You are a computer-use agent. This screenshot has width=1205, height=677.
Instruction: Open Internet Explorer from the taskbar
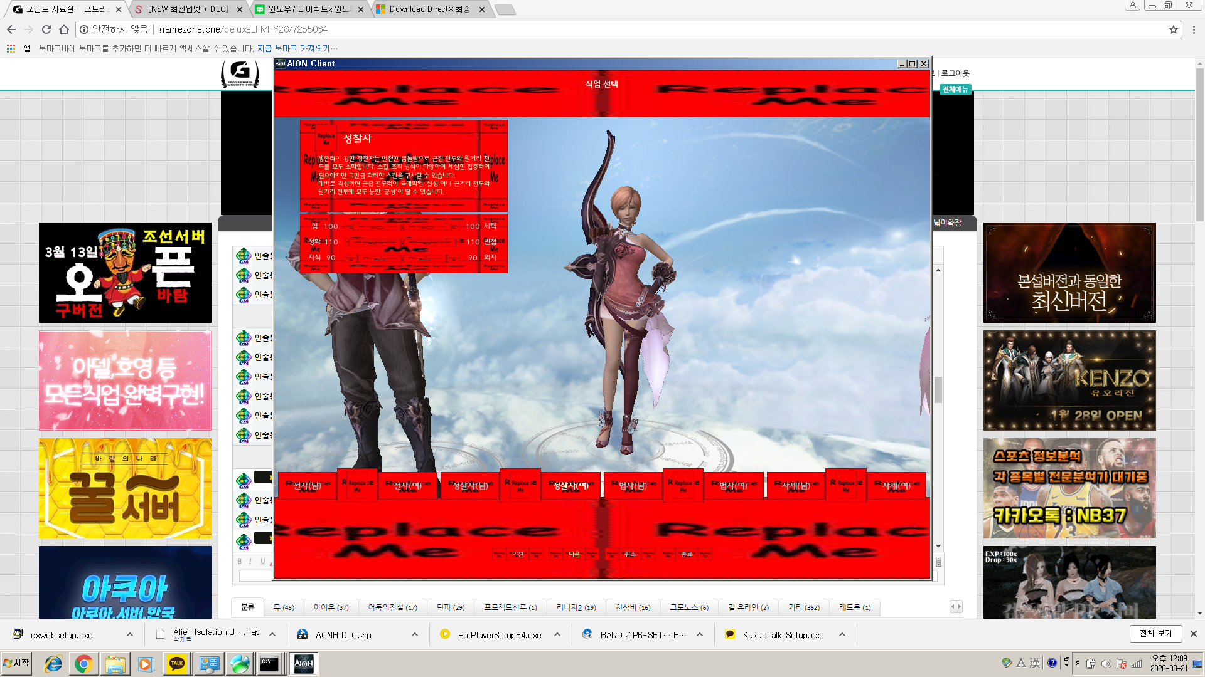click(53, 663)
